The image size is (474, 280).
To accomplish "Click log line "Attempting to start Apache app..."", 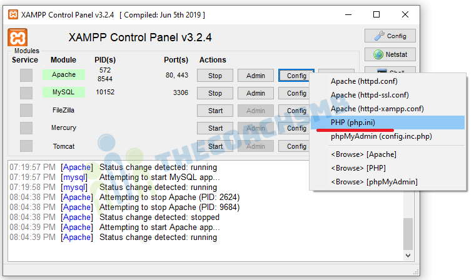I will click(159, 227).
